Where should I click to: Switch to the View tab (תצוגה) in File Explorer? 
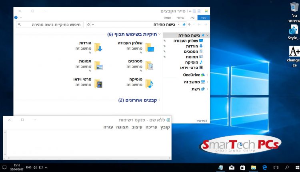coord(168,18)
